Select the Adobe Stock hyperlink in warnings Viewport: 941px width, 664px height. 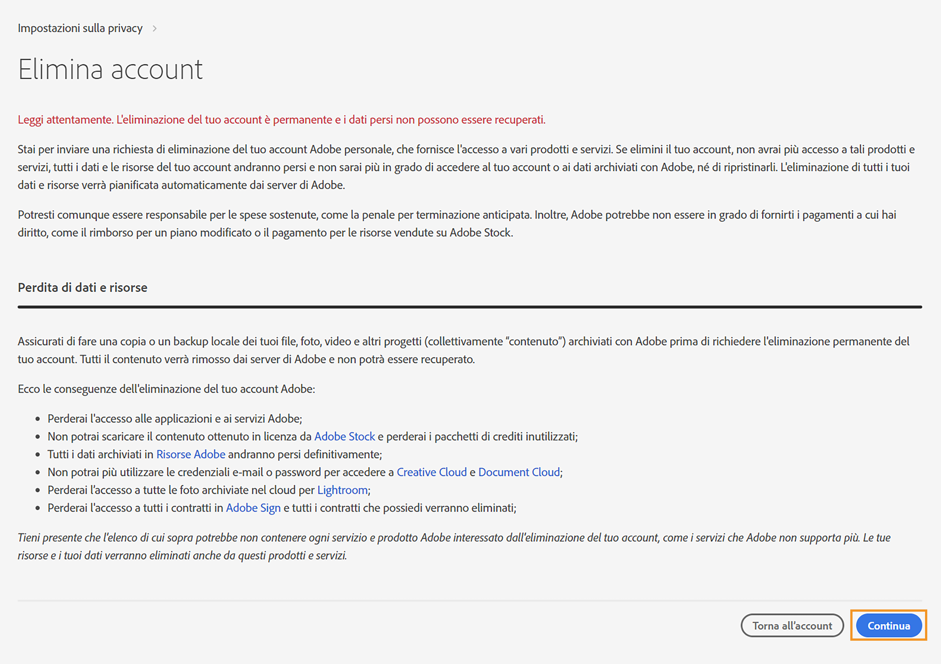344,436
